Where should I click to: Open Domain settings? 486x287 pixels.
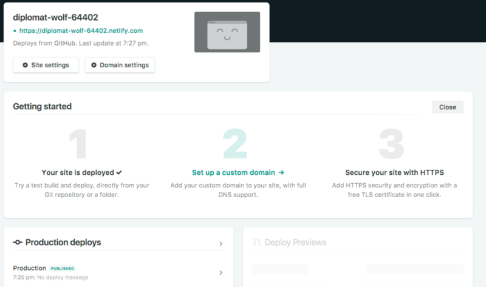coord(120,65)
